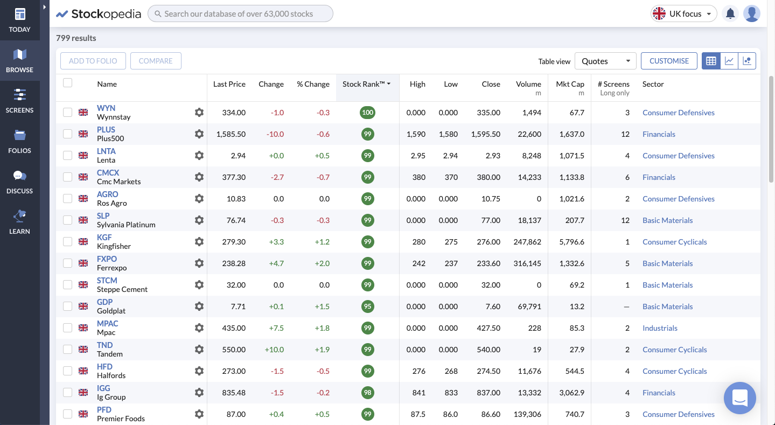Open settings gear for Ferrexpo row

(199, 263)
